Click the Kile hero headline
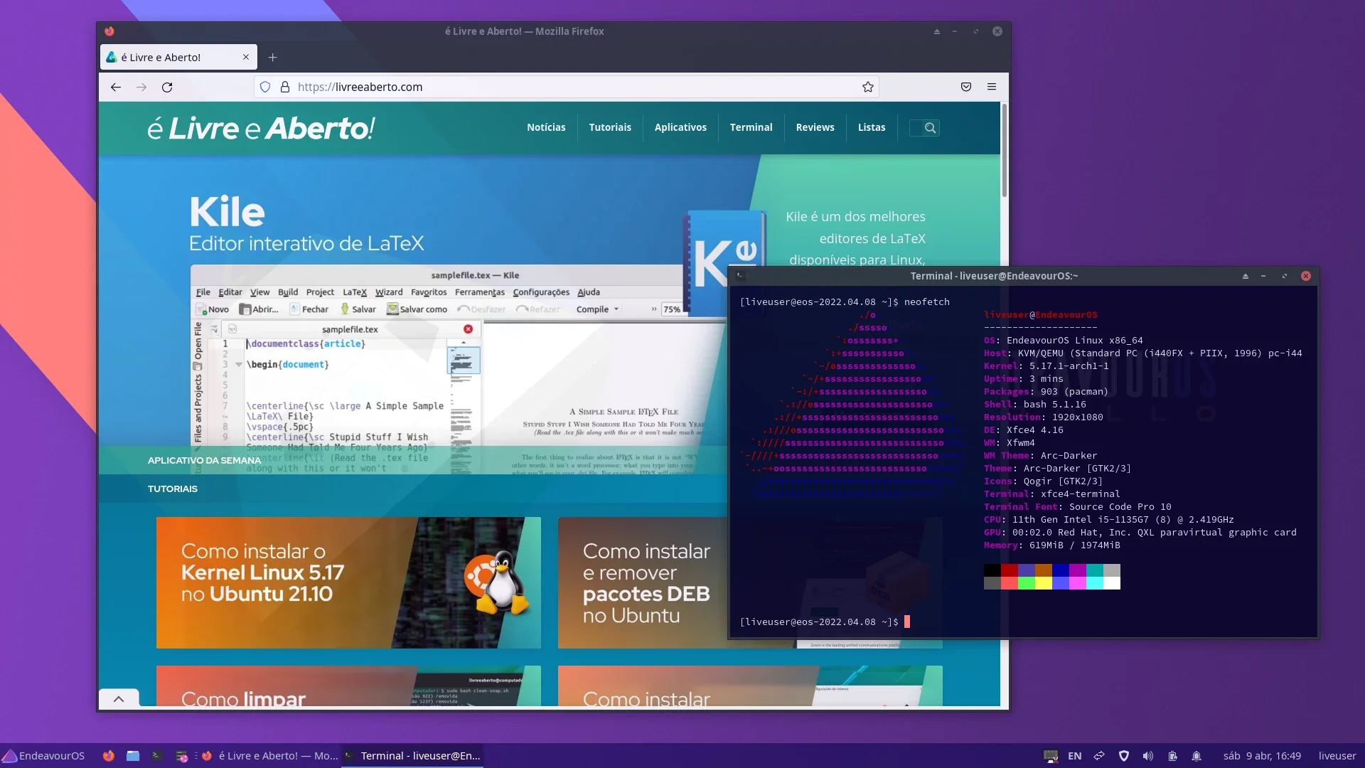This screenshot has width=1365, height=768. 227,212
